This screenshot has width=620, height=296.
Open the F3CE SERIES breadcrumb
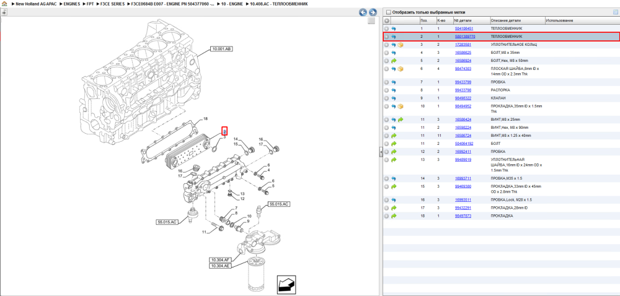pyautogui.click(x=113, y=4)
